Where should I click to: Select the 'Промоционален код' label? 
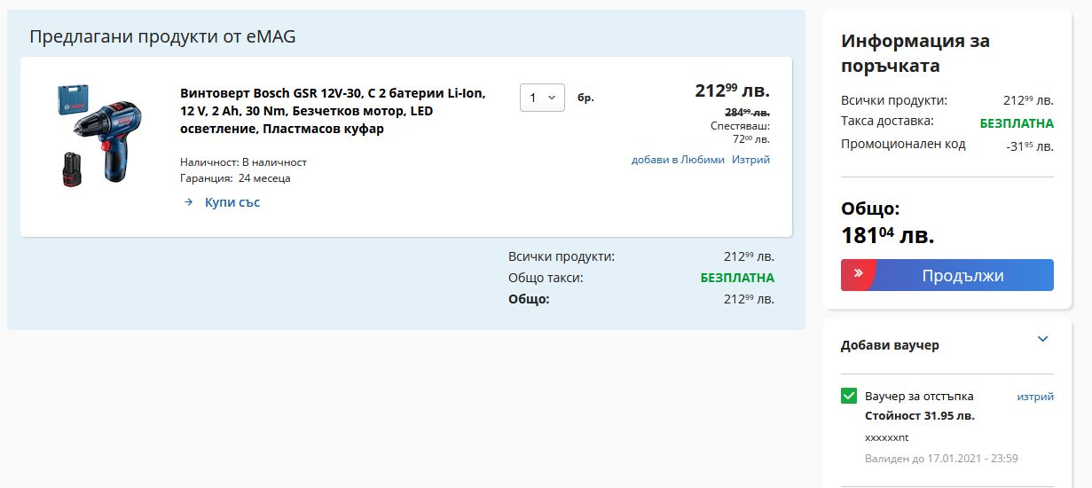[x=903, y=144]
